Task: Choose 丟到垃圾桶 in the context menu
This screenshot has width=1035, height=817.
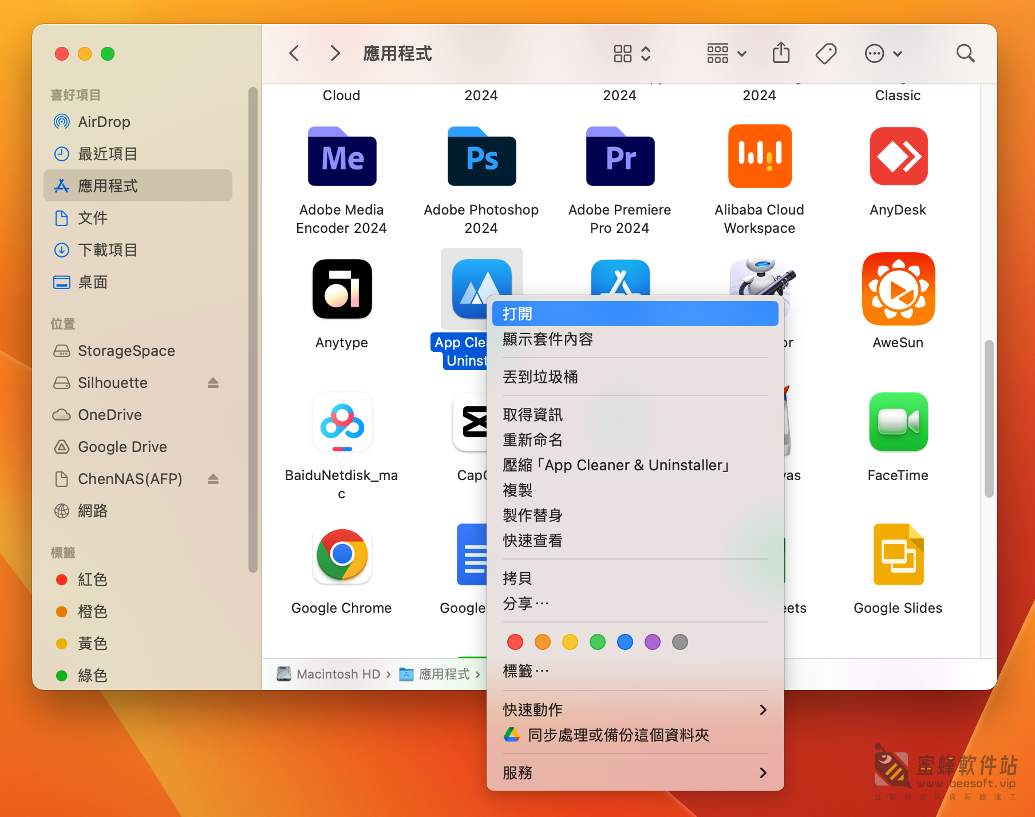Action: pyautogui.click(x=635, y=377)
